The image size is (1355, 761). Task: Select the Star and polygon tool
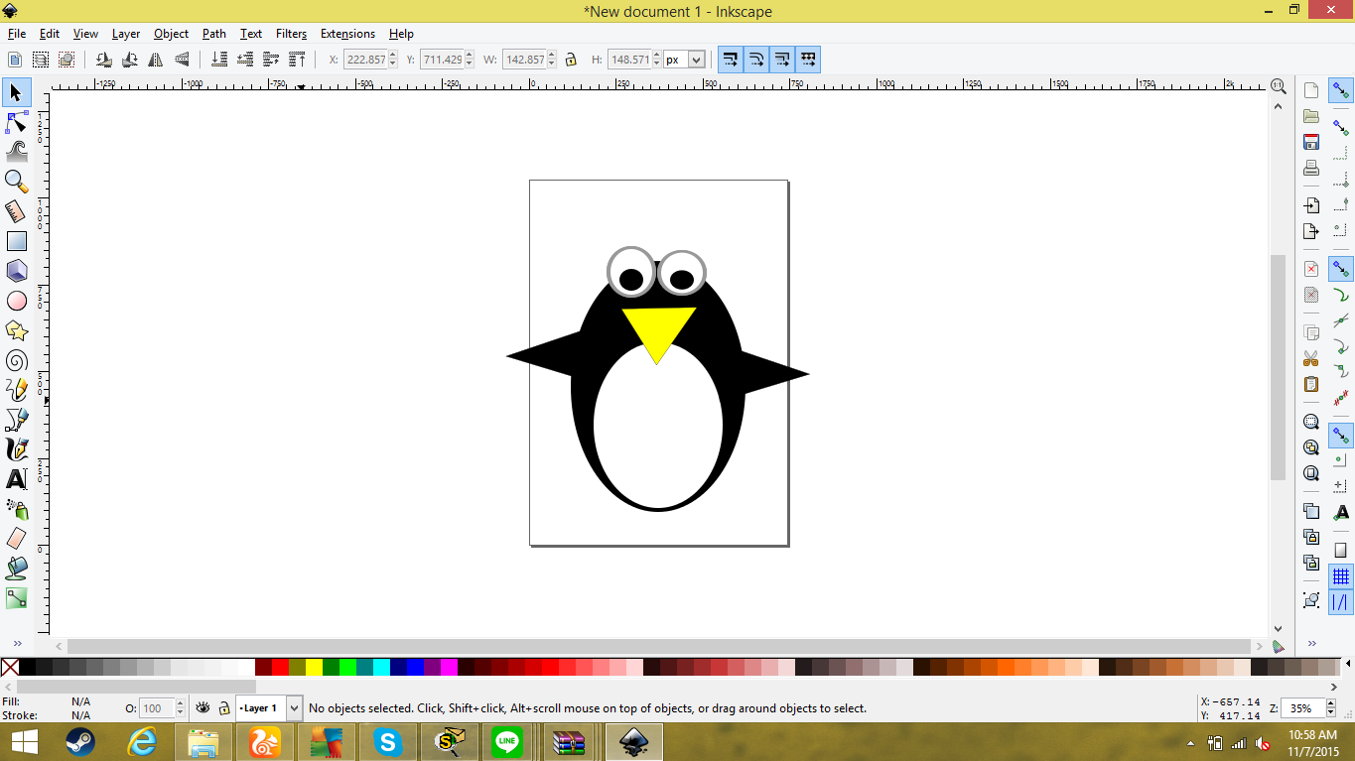point(17,330)
